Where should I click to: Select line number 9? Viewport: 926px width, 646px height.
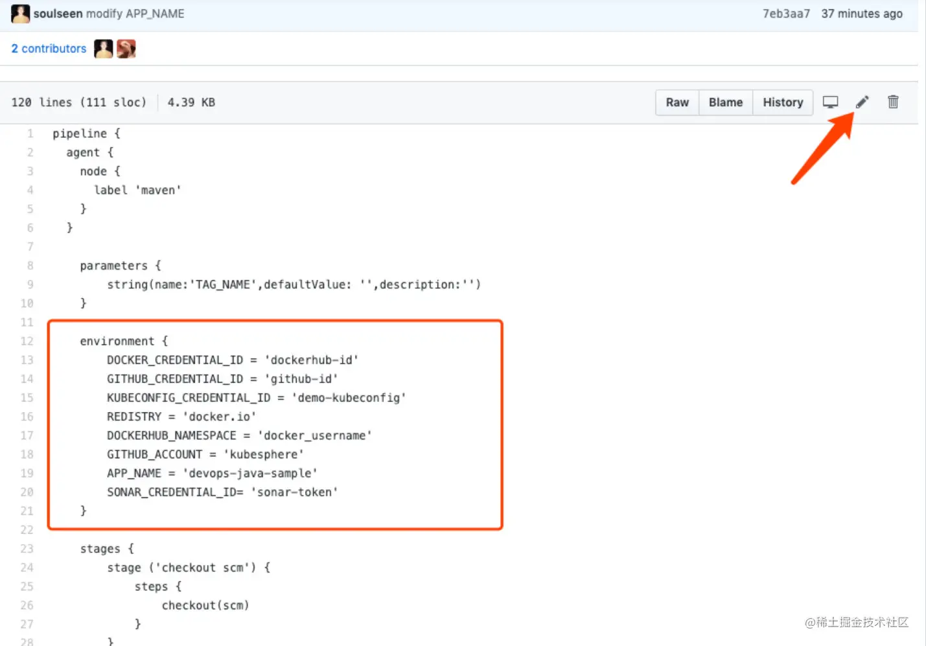click(30, 284)
